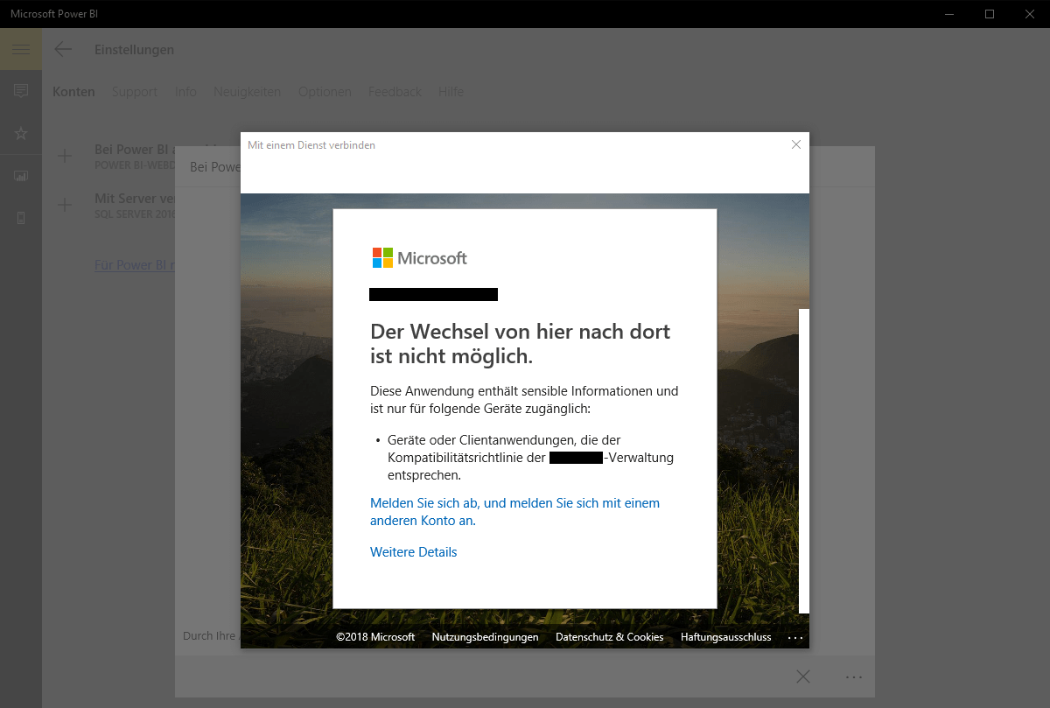Open the Hilfe tab

[451, 92]
